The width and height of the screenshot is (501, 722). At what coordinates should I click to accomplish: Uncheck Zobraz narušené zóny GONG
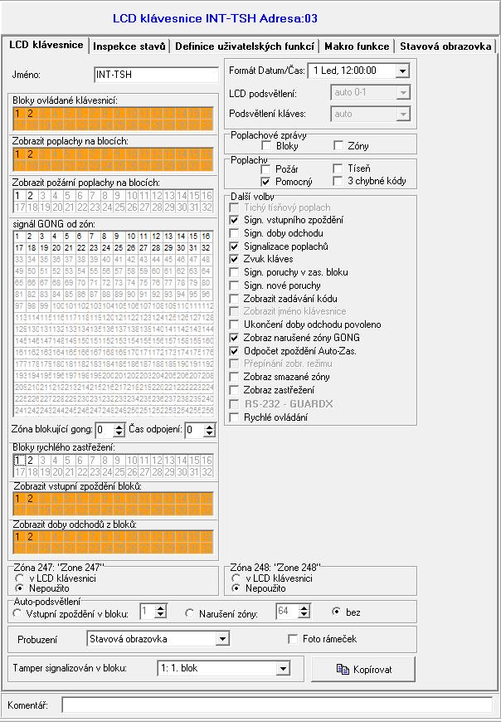click(x=234, y=338)
